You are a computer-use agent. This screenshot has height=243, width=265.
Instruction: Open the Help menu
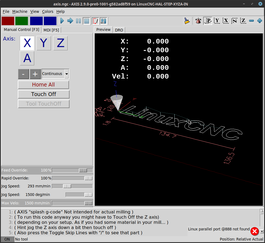point(61,11)
